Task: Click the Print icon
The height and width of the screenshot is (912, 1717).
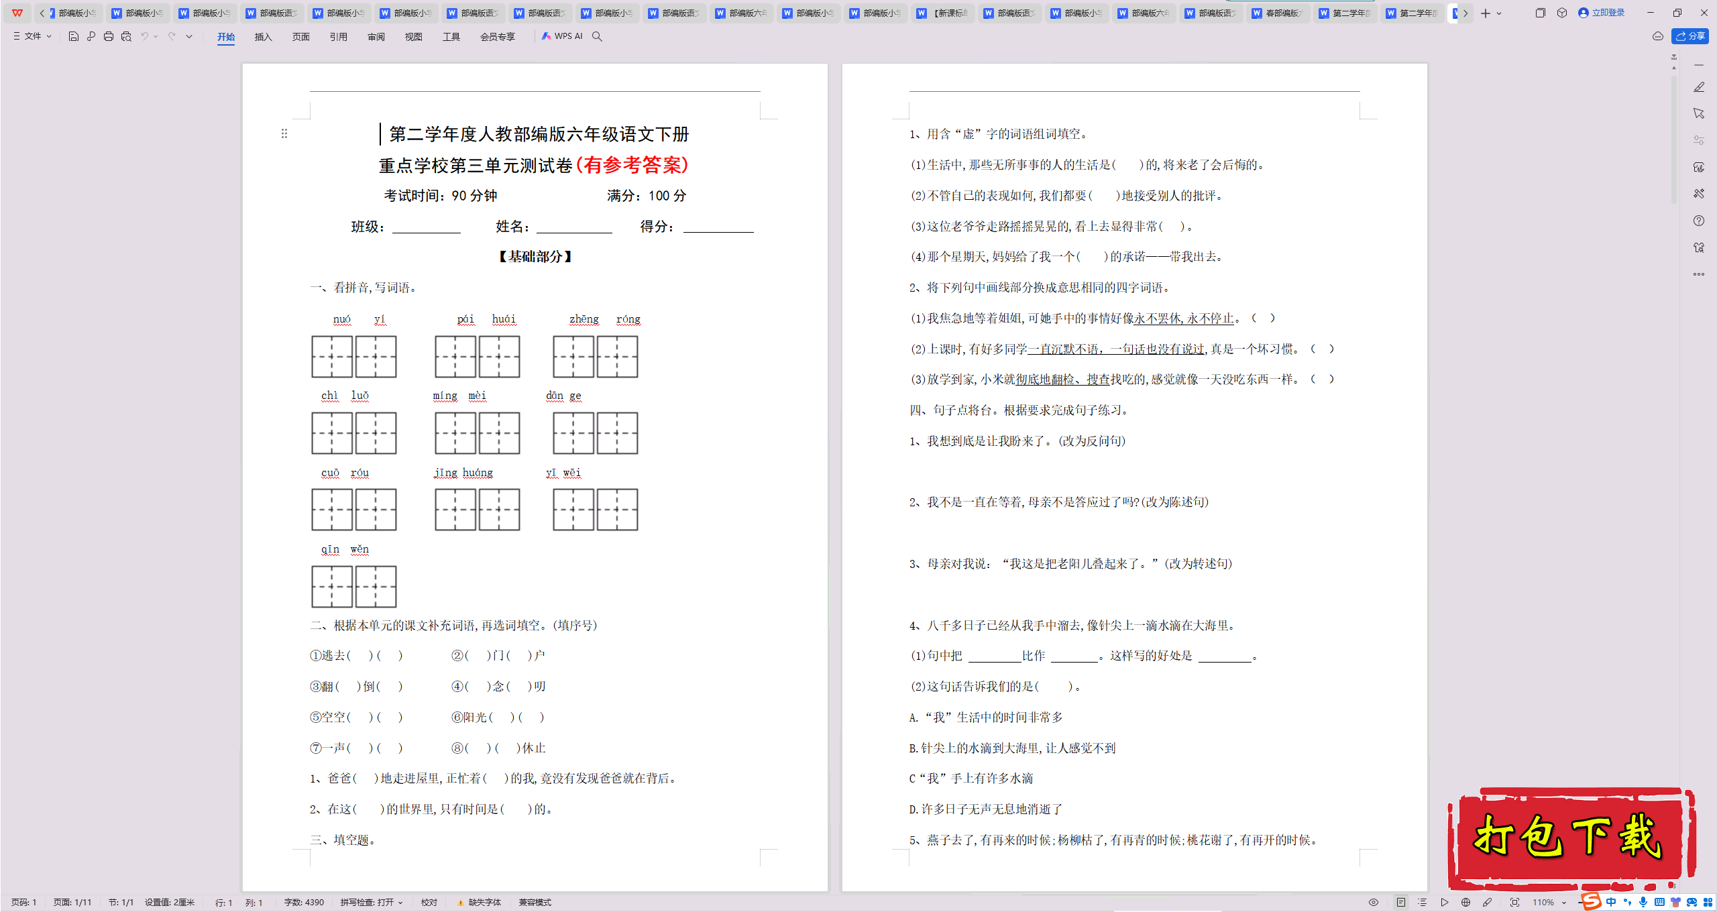Action: (109, 36)
